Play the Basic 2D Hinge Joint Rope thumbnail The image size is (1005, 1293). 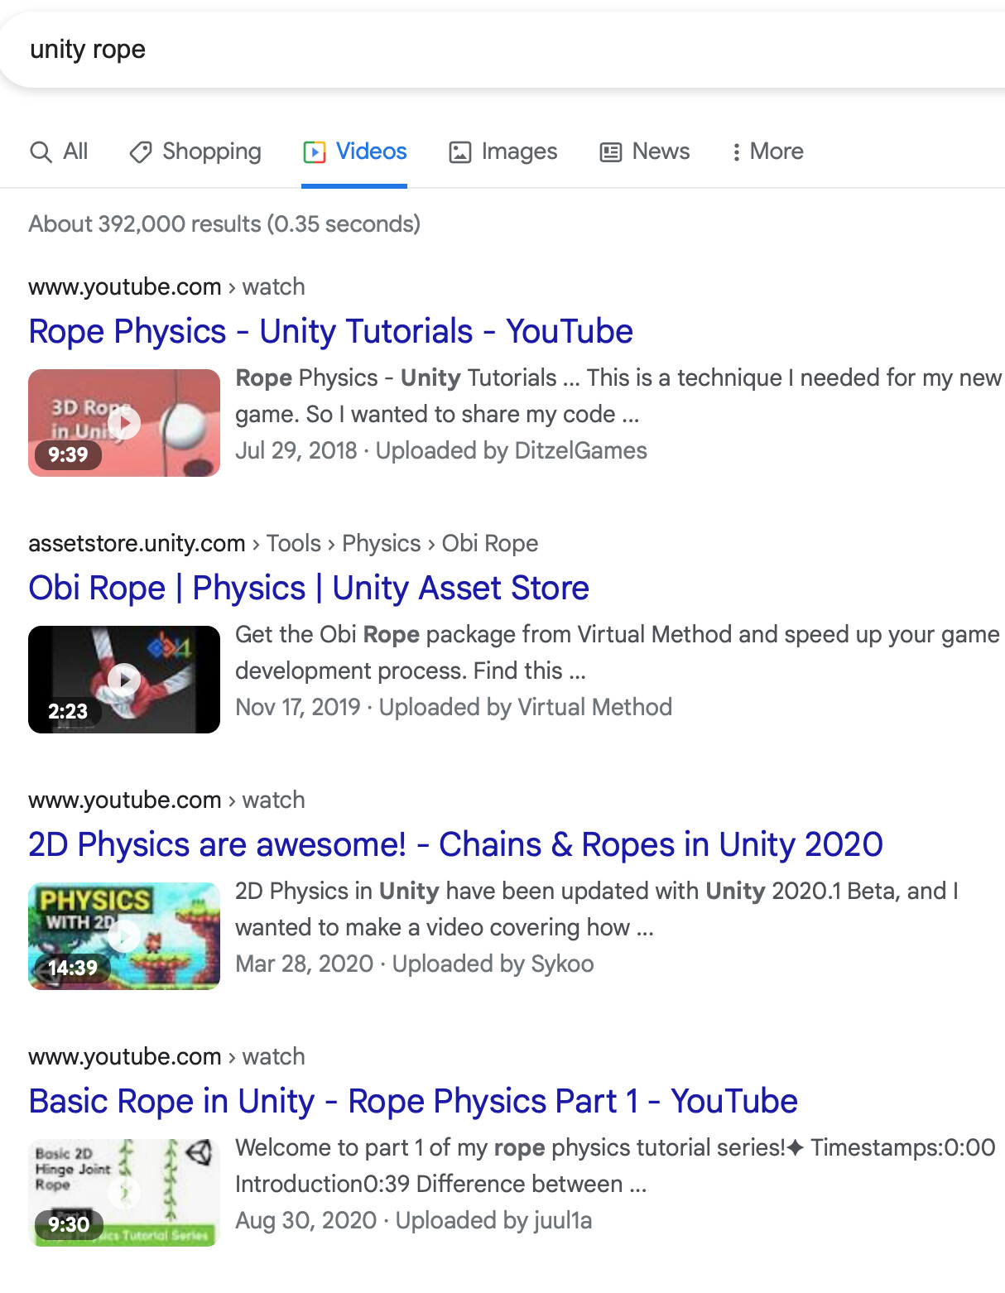click(x=124, y=1193)
